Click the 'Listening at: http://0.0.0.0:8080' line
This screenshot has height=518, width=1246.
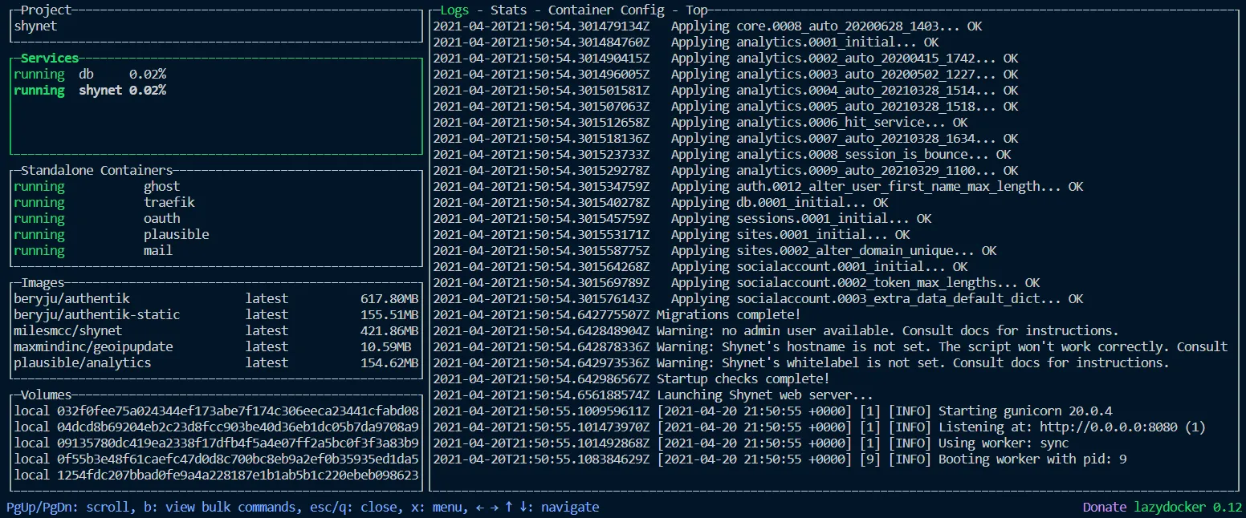coord(819,427)
